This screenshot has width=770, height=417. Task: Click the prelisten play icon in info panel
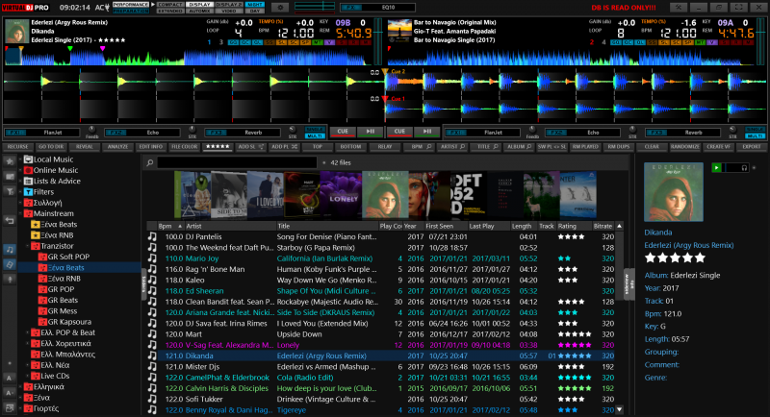(x=716, y=167)
